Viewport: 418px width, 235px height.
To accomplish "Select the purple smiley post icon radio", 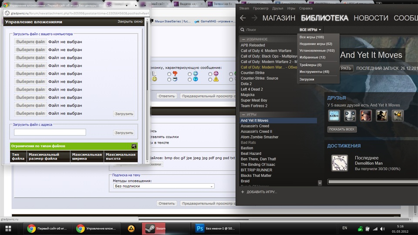I will coord(210,74).
